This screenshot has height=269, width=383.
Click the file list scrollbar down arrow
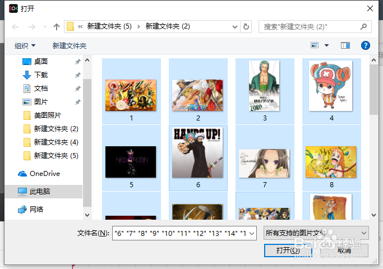click(x=373, y=215)
